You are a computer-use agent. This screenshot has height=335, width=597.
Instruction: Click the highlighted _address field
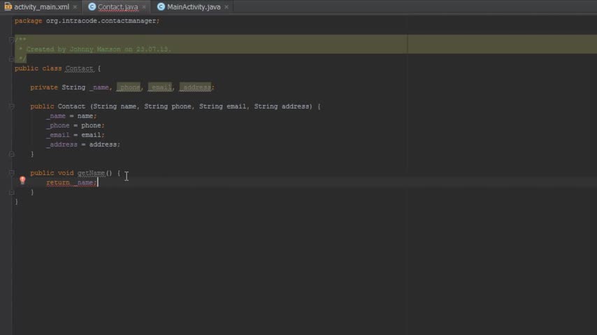[x=195, y=87]
